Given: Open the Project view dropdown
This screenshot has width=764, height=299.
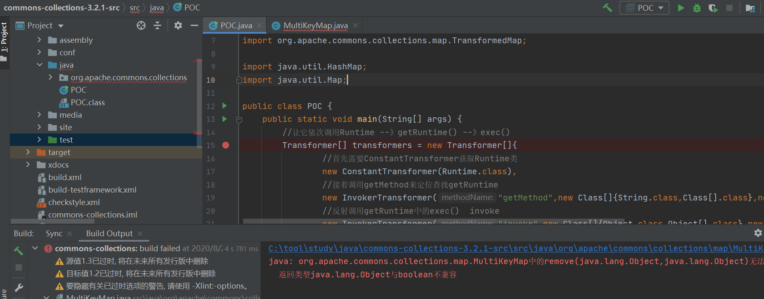Looking at the screenshot, I should 61,26.
